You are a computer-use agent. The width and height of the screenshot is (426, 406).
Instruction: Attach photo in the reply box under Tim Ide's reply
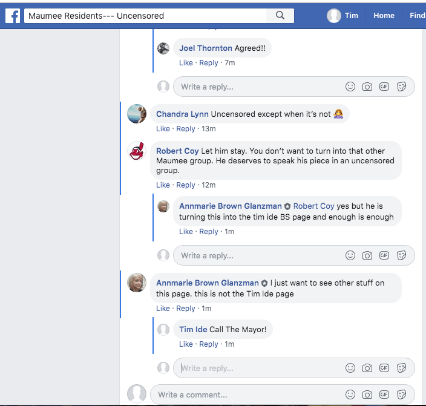pyautogui.click(x=367, y=368)
